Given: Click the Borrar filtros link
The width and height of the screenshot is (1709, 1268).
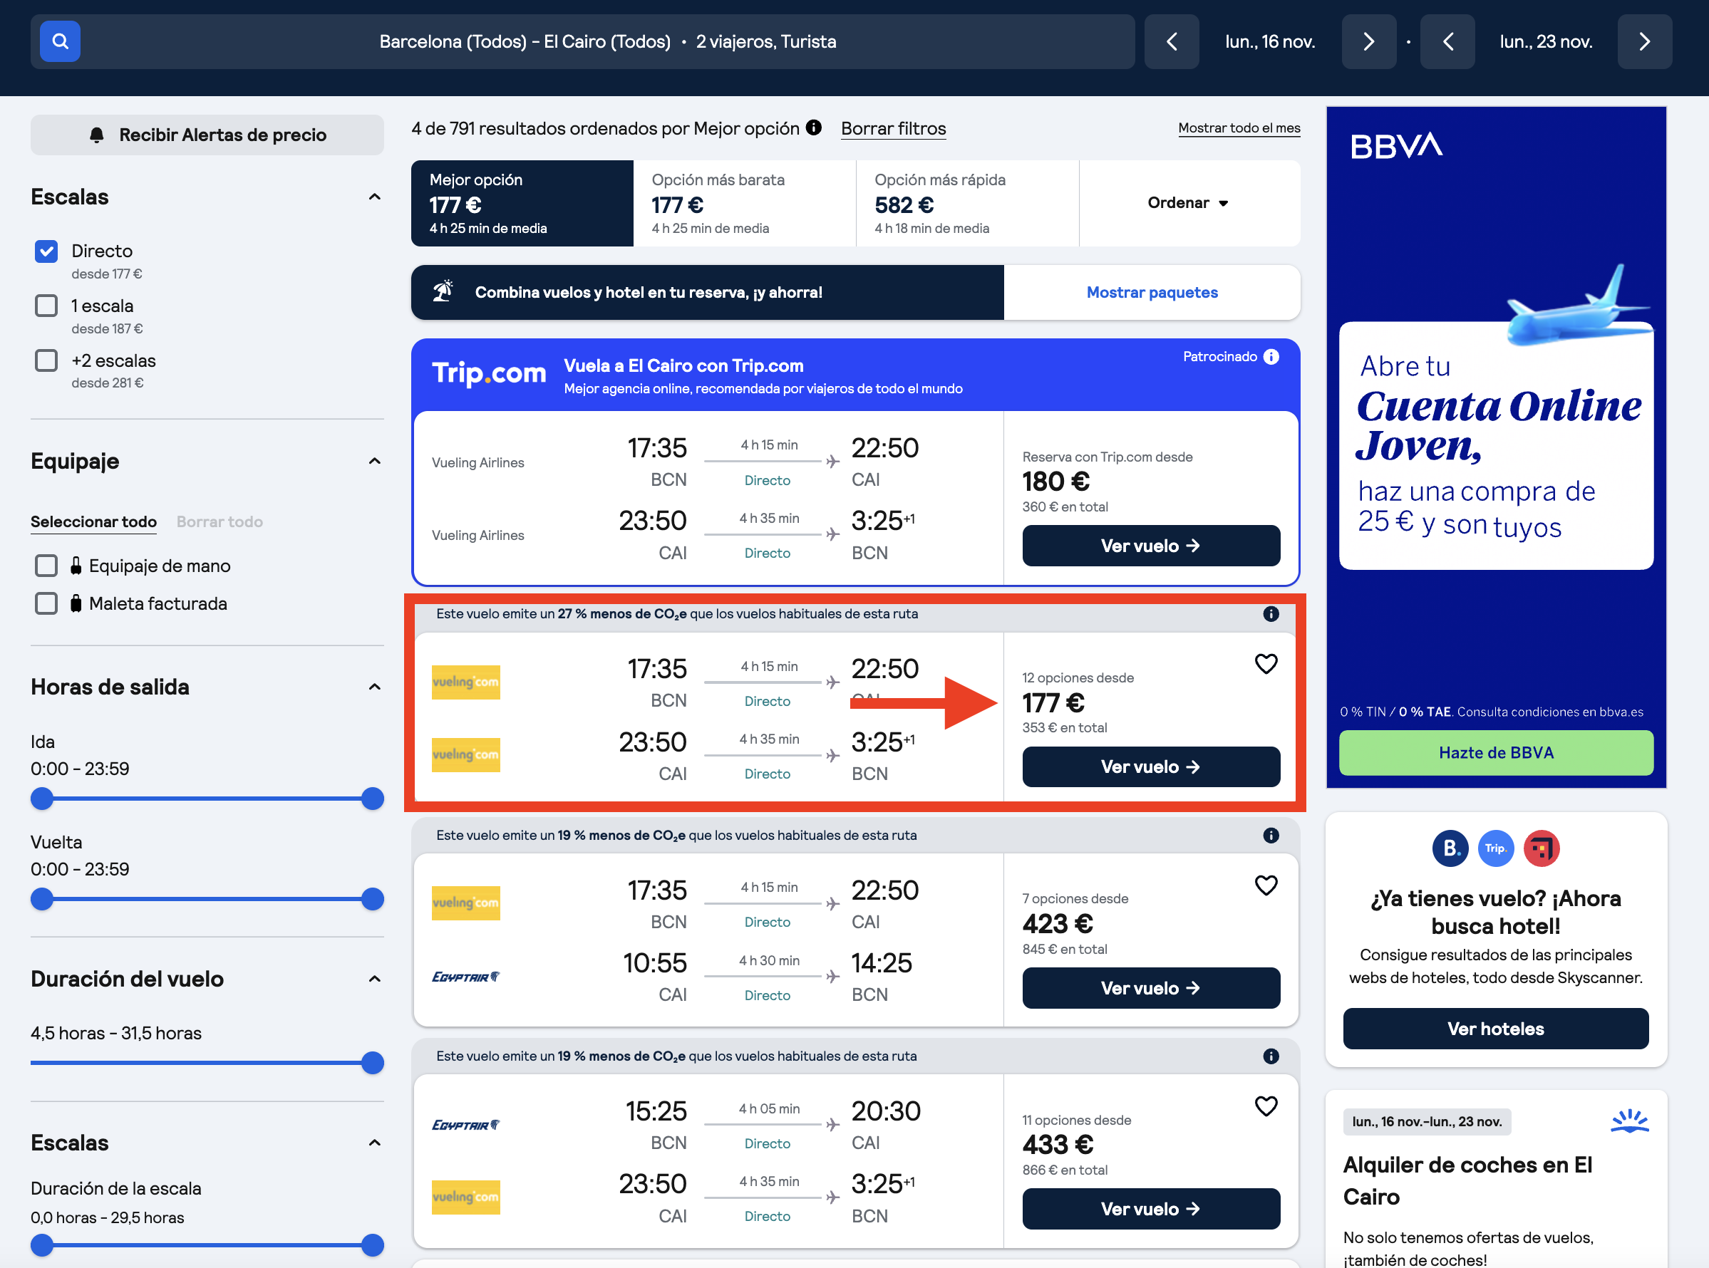Looking at the screenshot, I should pyautogui.click(x=894, y=128).
